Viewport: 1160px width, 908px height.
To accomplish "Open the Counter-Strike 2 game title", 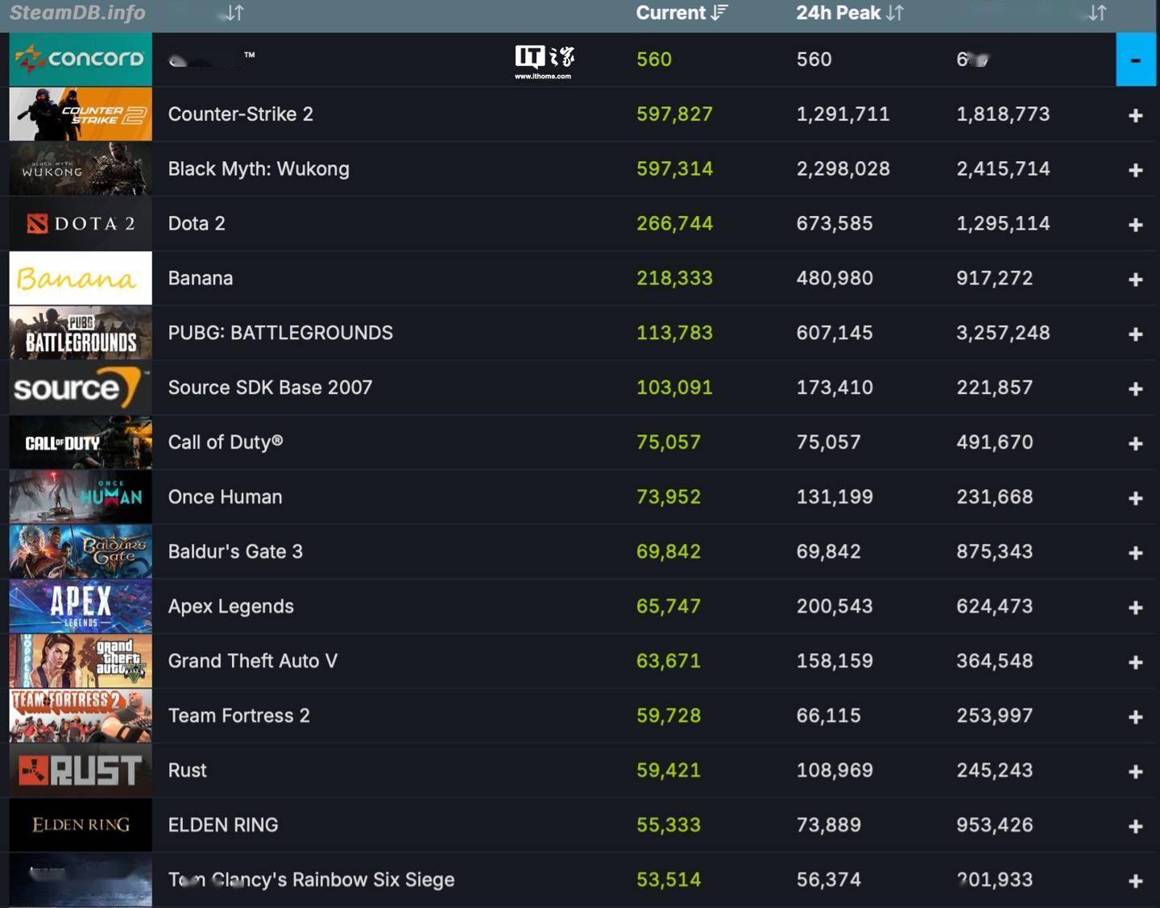I will click(x=241, y=114).
